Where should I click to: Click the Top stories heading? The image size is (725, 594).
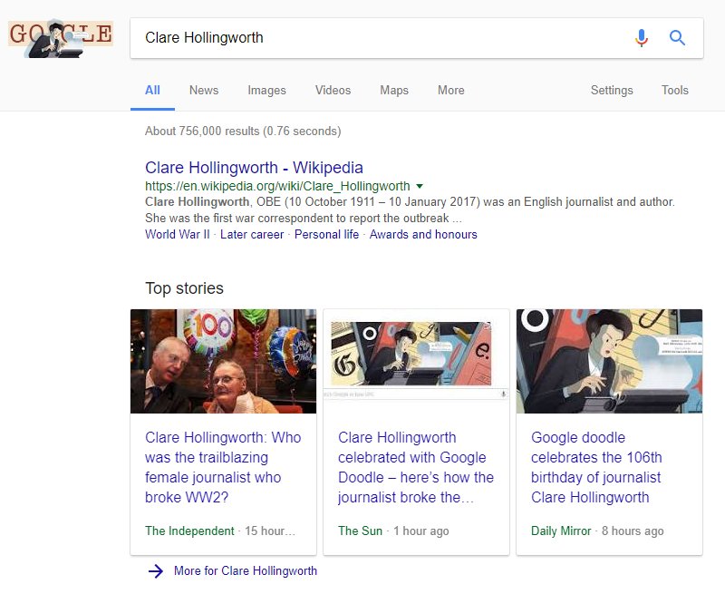[184, 288]
